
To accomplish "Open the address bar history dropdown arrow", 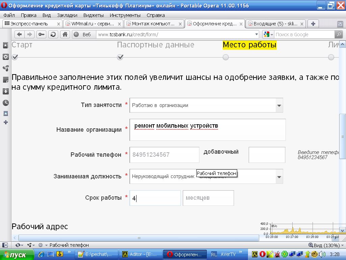I will (x=256, y=35).
